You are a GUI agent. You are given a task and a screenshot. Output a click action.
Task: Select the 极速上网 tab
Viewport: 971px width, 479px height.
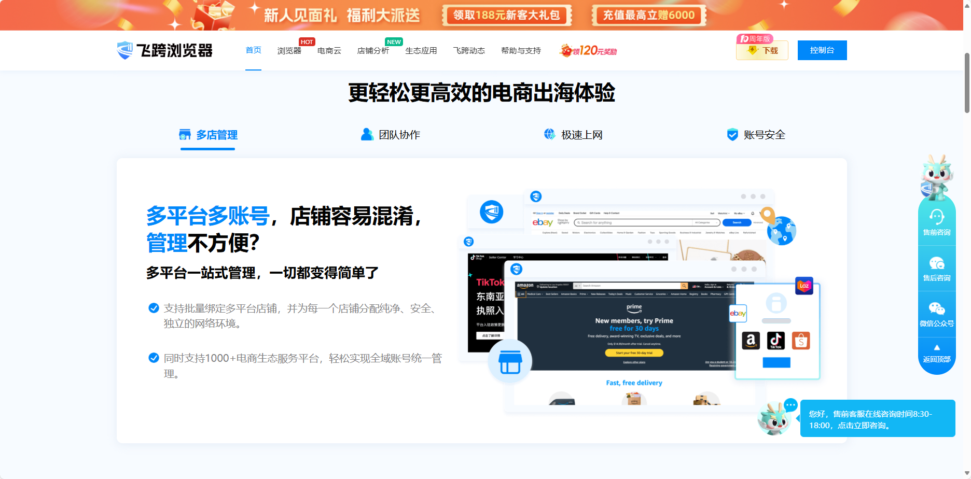click(573, 135)
